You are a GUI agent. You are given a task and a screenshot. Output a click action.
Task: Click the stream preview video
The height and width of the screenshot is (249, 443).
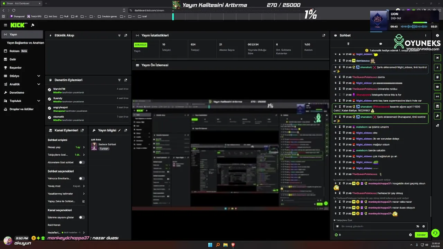pyautogui.click(x=230, y=155)
